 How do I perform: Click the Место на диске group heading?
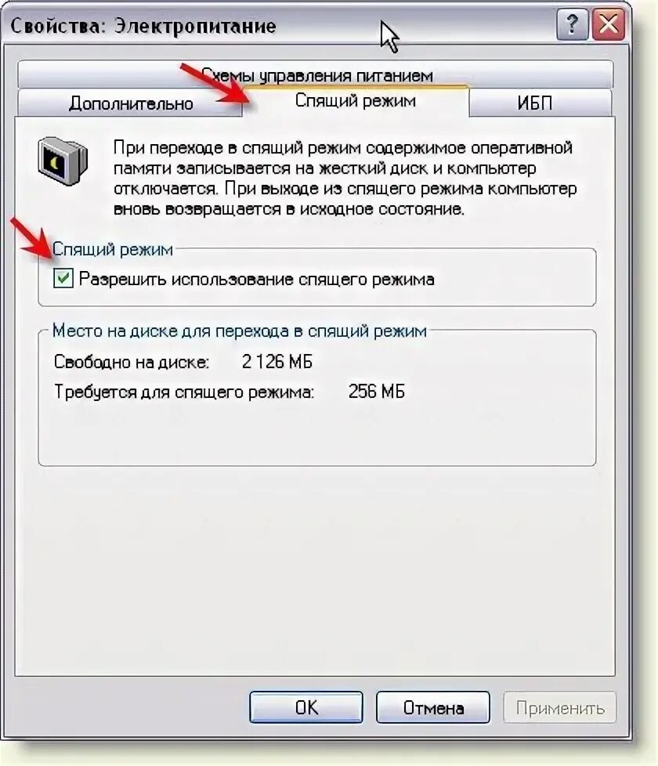tap(240, 331)
